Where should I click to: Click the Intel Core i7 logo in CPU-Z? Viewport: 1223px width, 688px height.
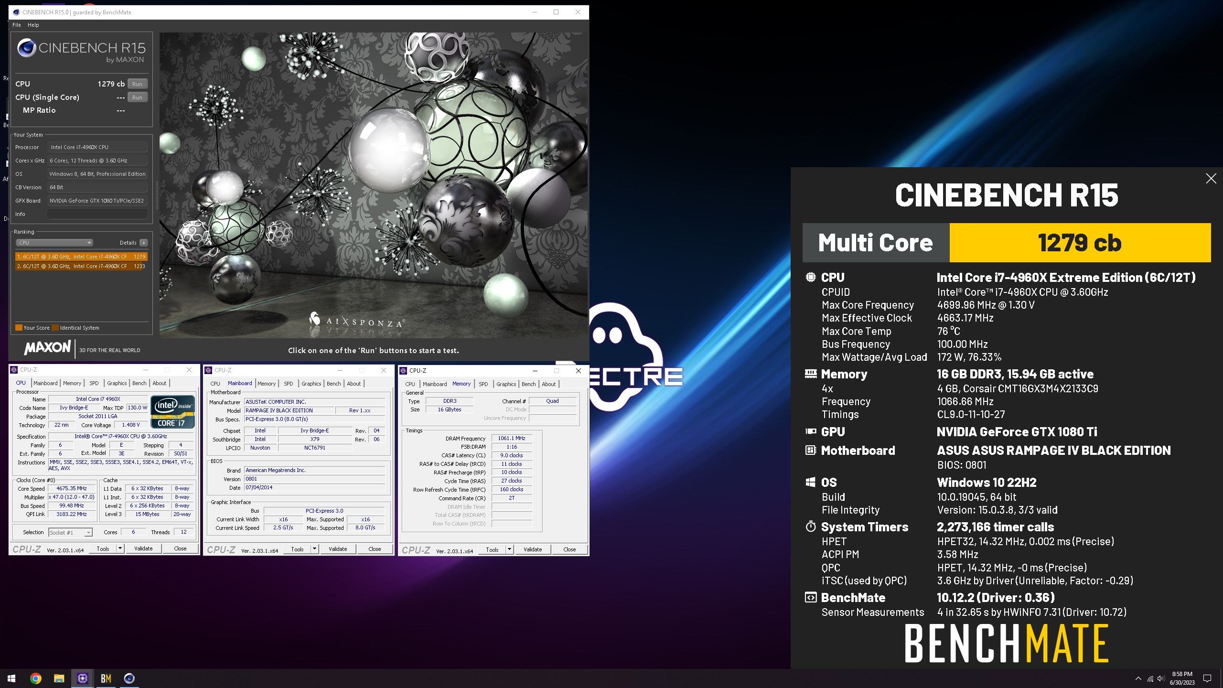point(172,411)
